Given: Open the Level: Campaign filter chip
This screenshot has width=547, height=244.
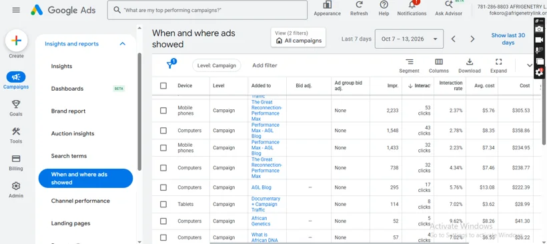Looking at the screenshot, I should click(x=216, y=65).
